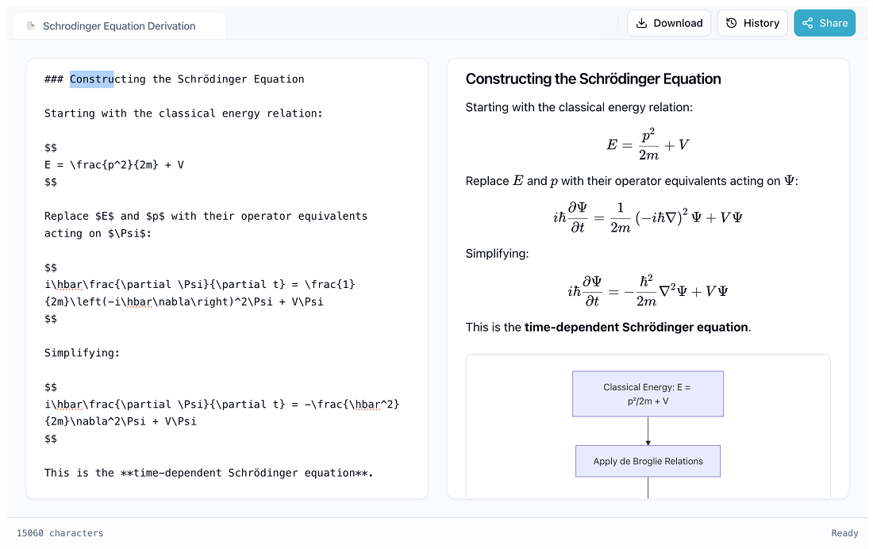873x549 pixels.
Task: Select the "Classical Energy" flowchart node
Action: coord(648,394)
